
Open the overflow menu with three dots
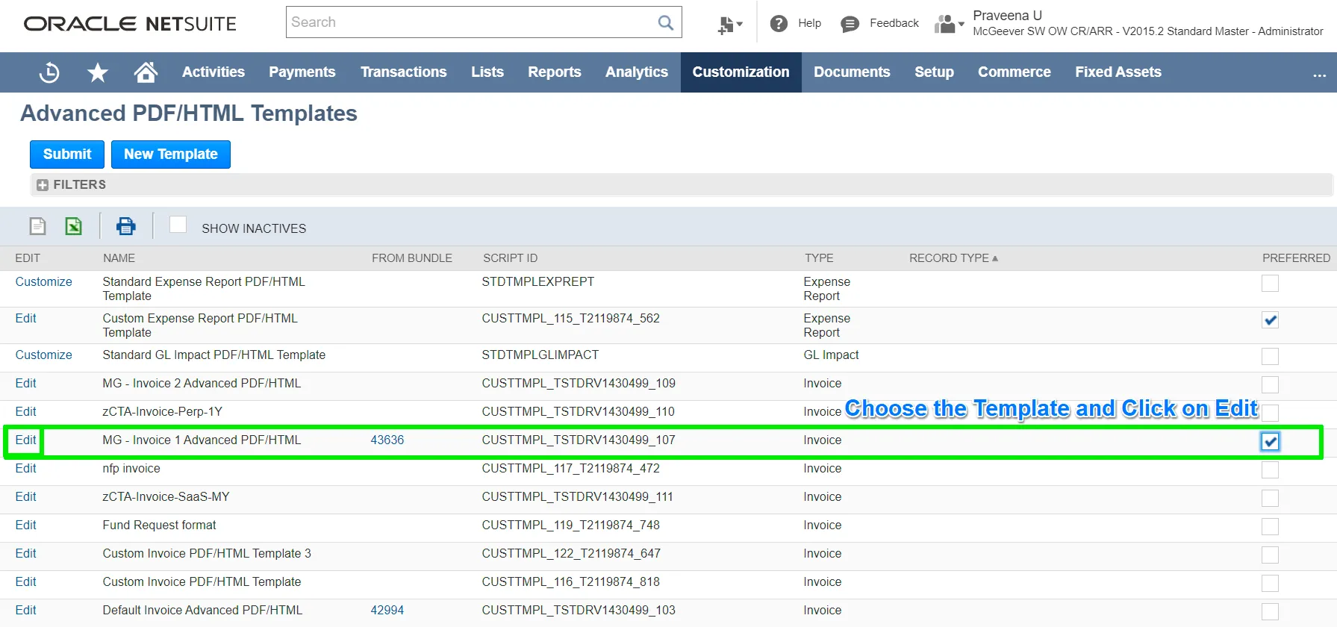(1319, 74)
